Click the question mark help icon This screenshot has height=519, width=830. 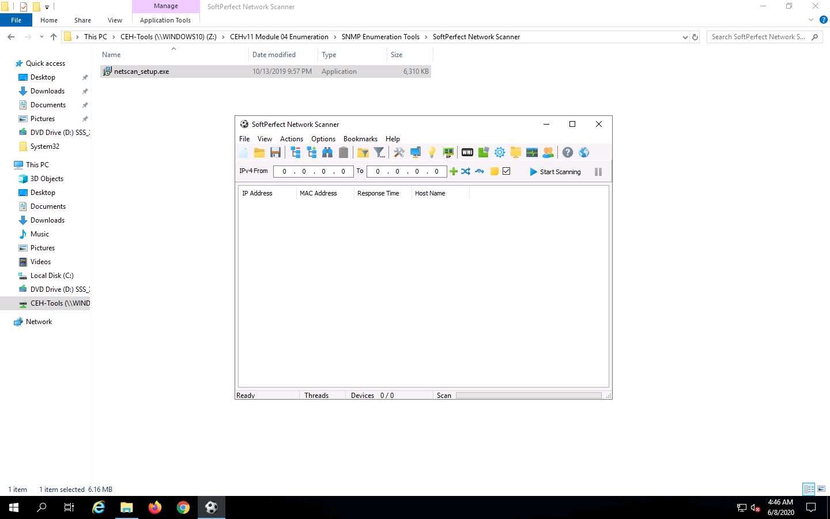(568, 153)
